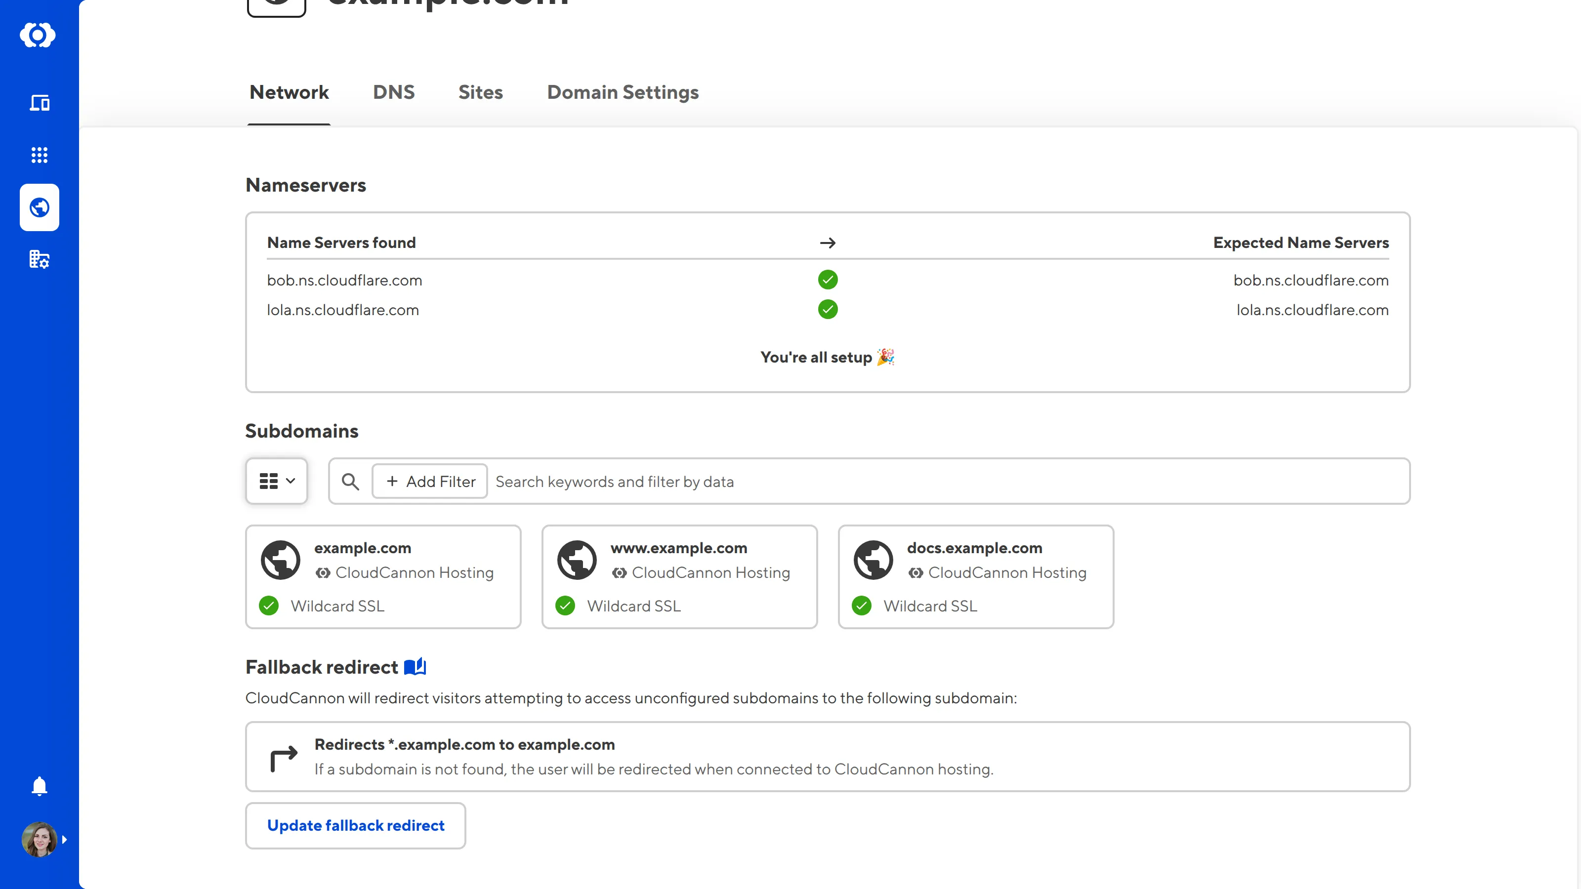
Task: Select the Domains globe sidebar icon
Action: tap(40, 207)
